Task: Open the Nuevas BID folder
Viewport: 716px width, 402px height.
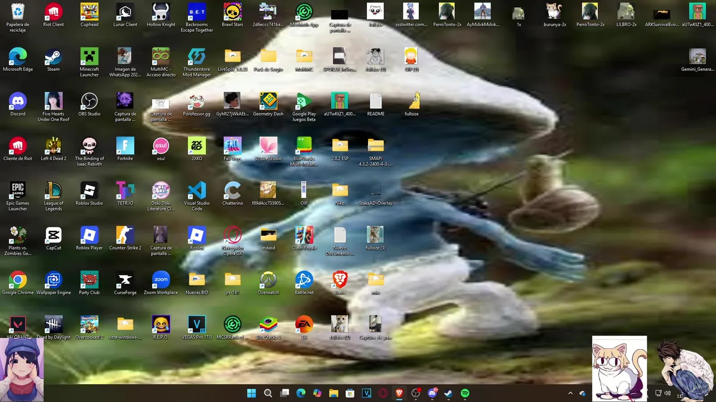Action: click(197, 283)
